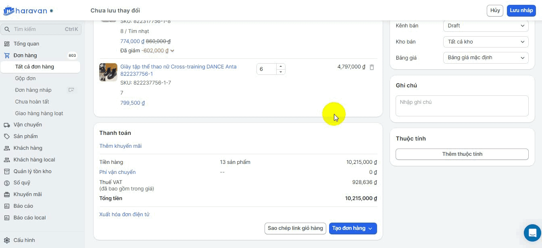Click the Sản phẩm tag icon

click(6, 136)
